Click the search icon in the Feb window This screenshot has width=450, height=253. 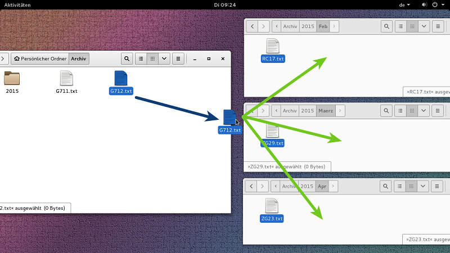click(386, 26)
